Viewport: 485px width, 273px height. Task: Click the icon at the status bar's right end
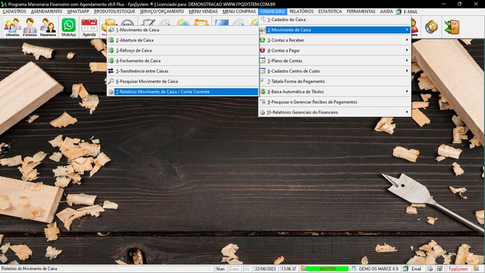pos(477,269)
